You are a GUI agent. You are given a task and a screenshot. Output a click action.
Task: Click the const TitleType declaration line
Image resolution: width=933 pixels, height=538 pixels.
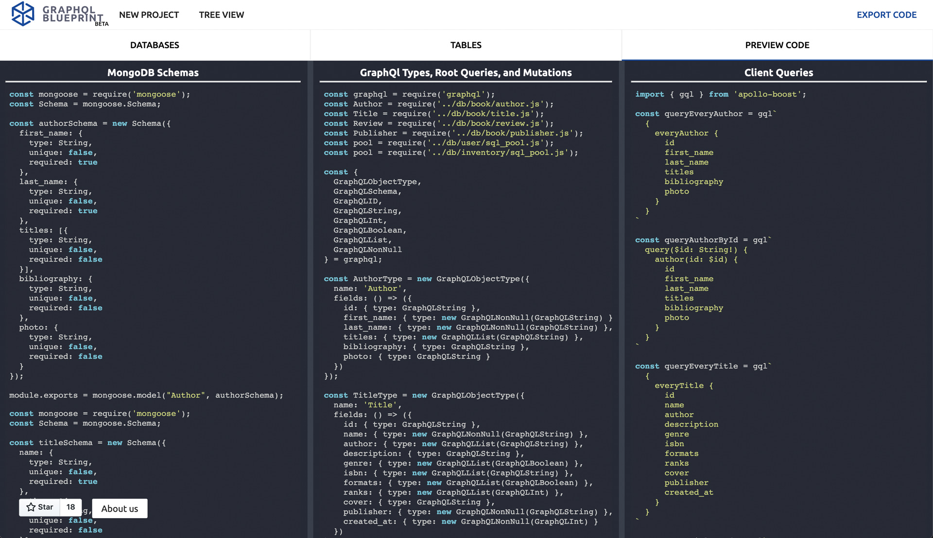424,395
